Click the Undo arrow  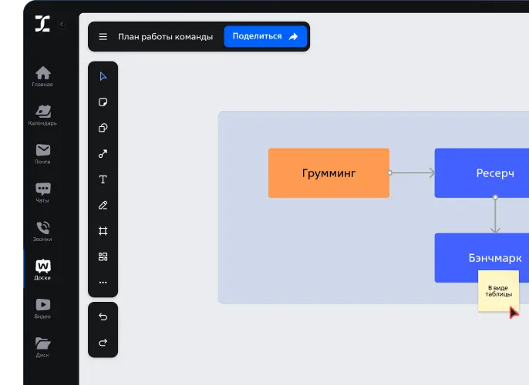point(103,316)
